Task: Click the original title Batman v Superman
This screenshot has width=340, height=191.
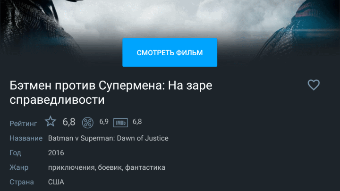Action: point(108,138)
